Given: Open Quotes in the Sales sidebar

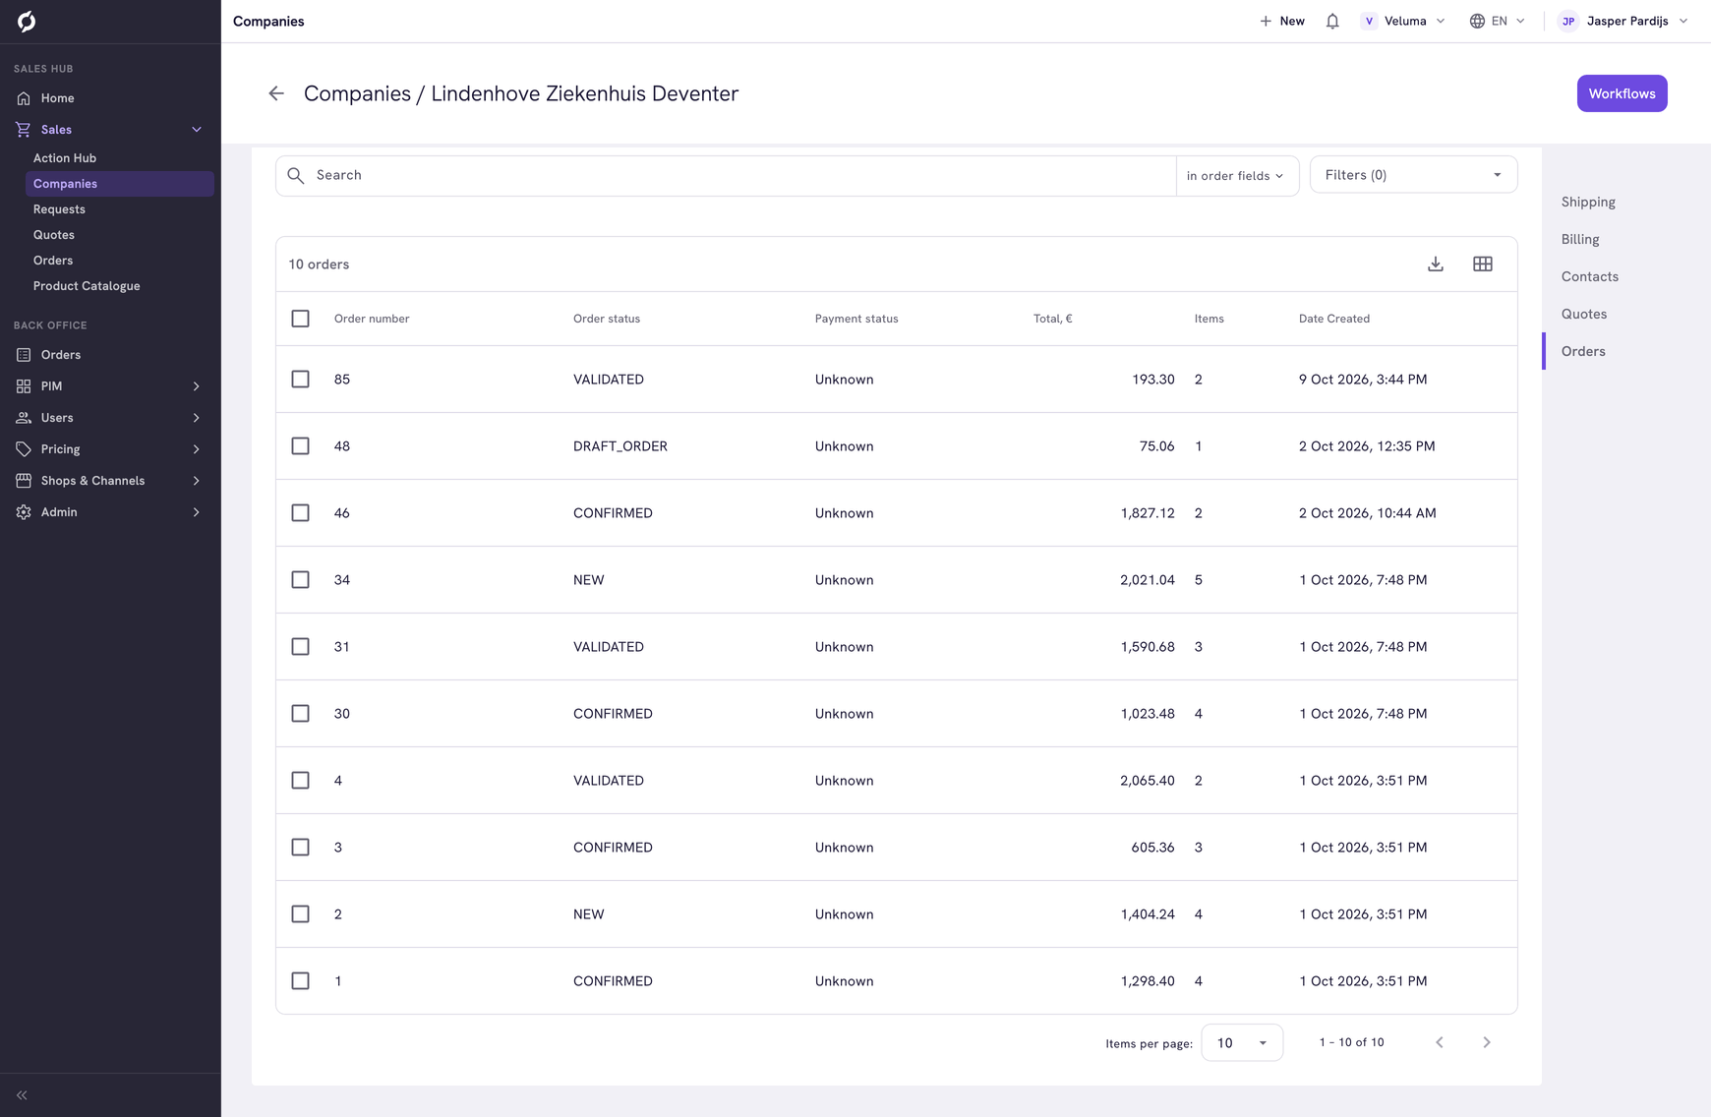Looking at the screenshot, I should pyautogui.click(x=54, y=235).
